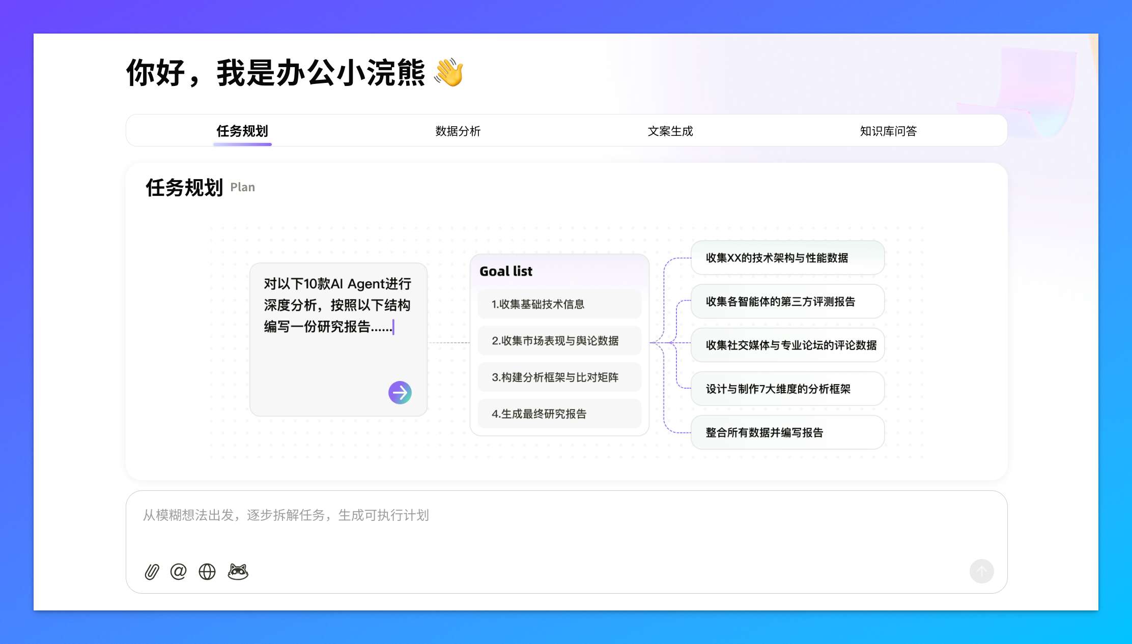
Task: Select goal "3.构建分析框架与比对矩阵"
Action: click(559, 377)
